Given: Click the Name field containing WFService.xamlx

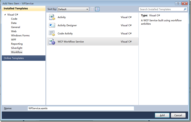Looking at the screenshot, I should pos(81,108).
